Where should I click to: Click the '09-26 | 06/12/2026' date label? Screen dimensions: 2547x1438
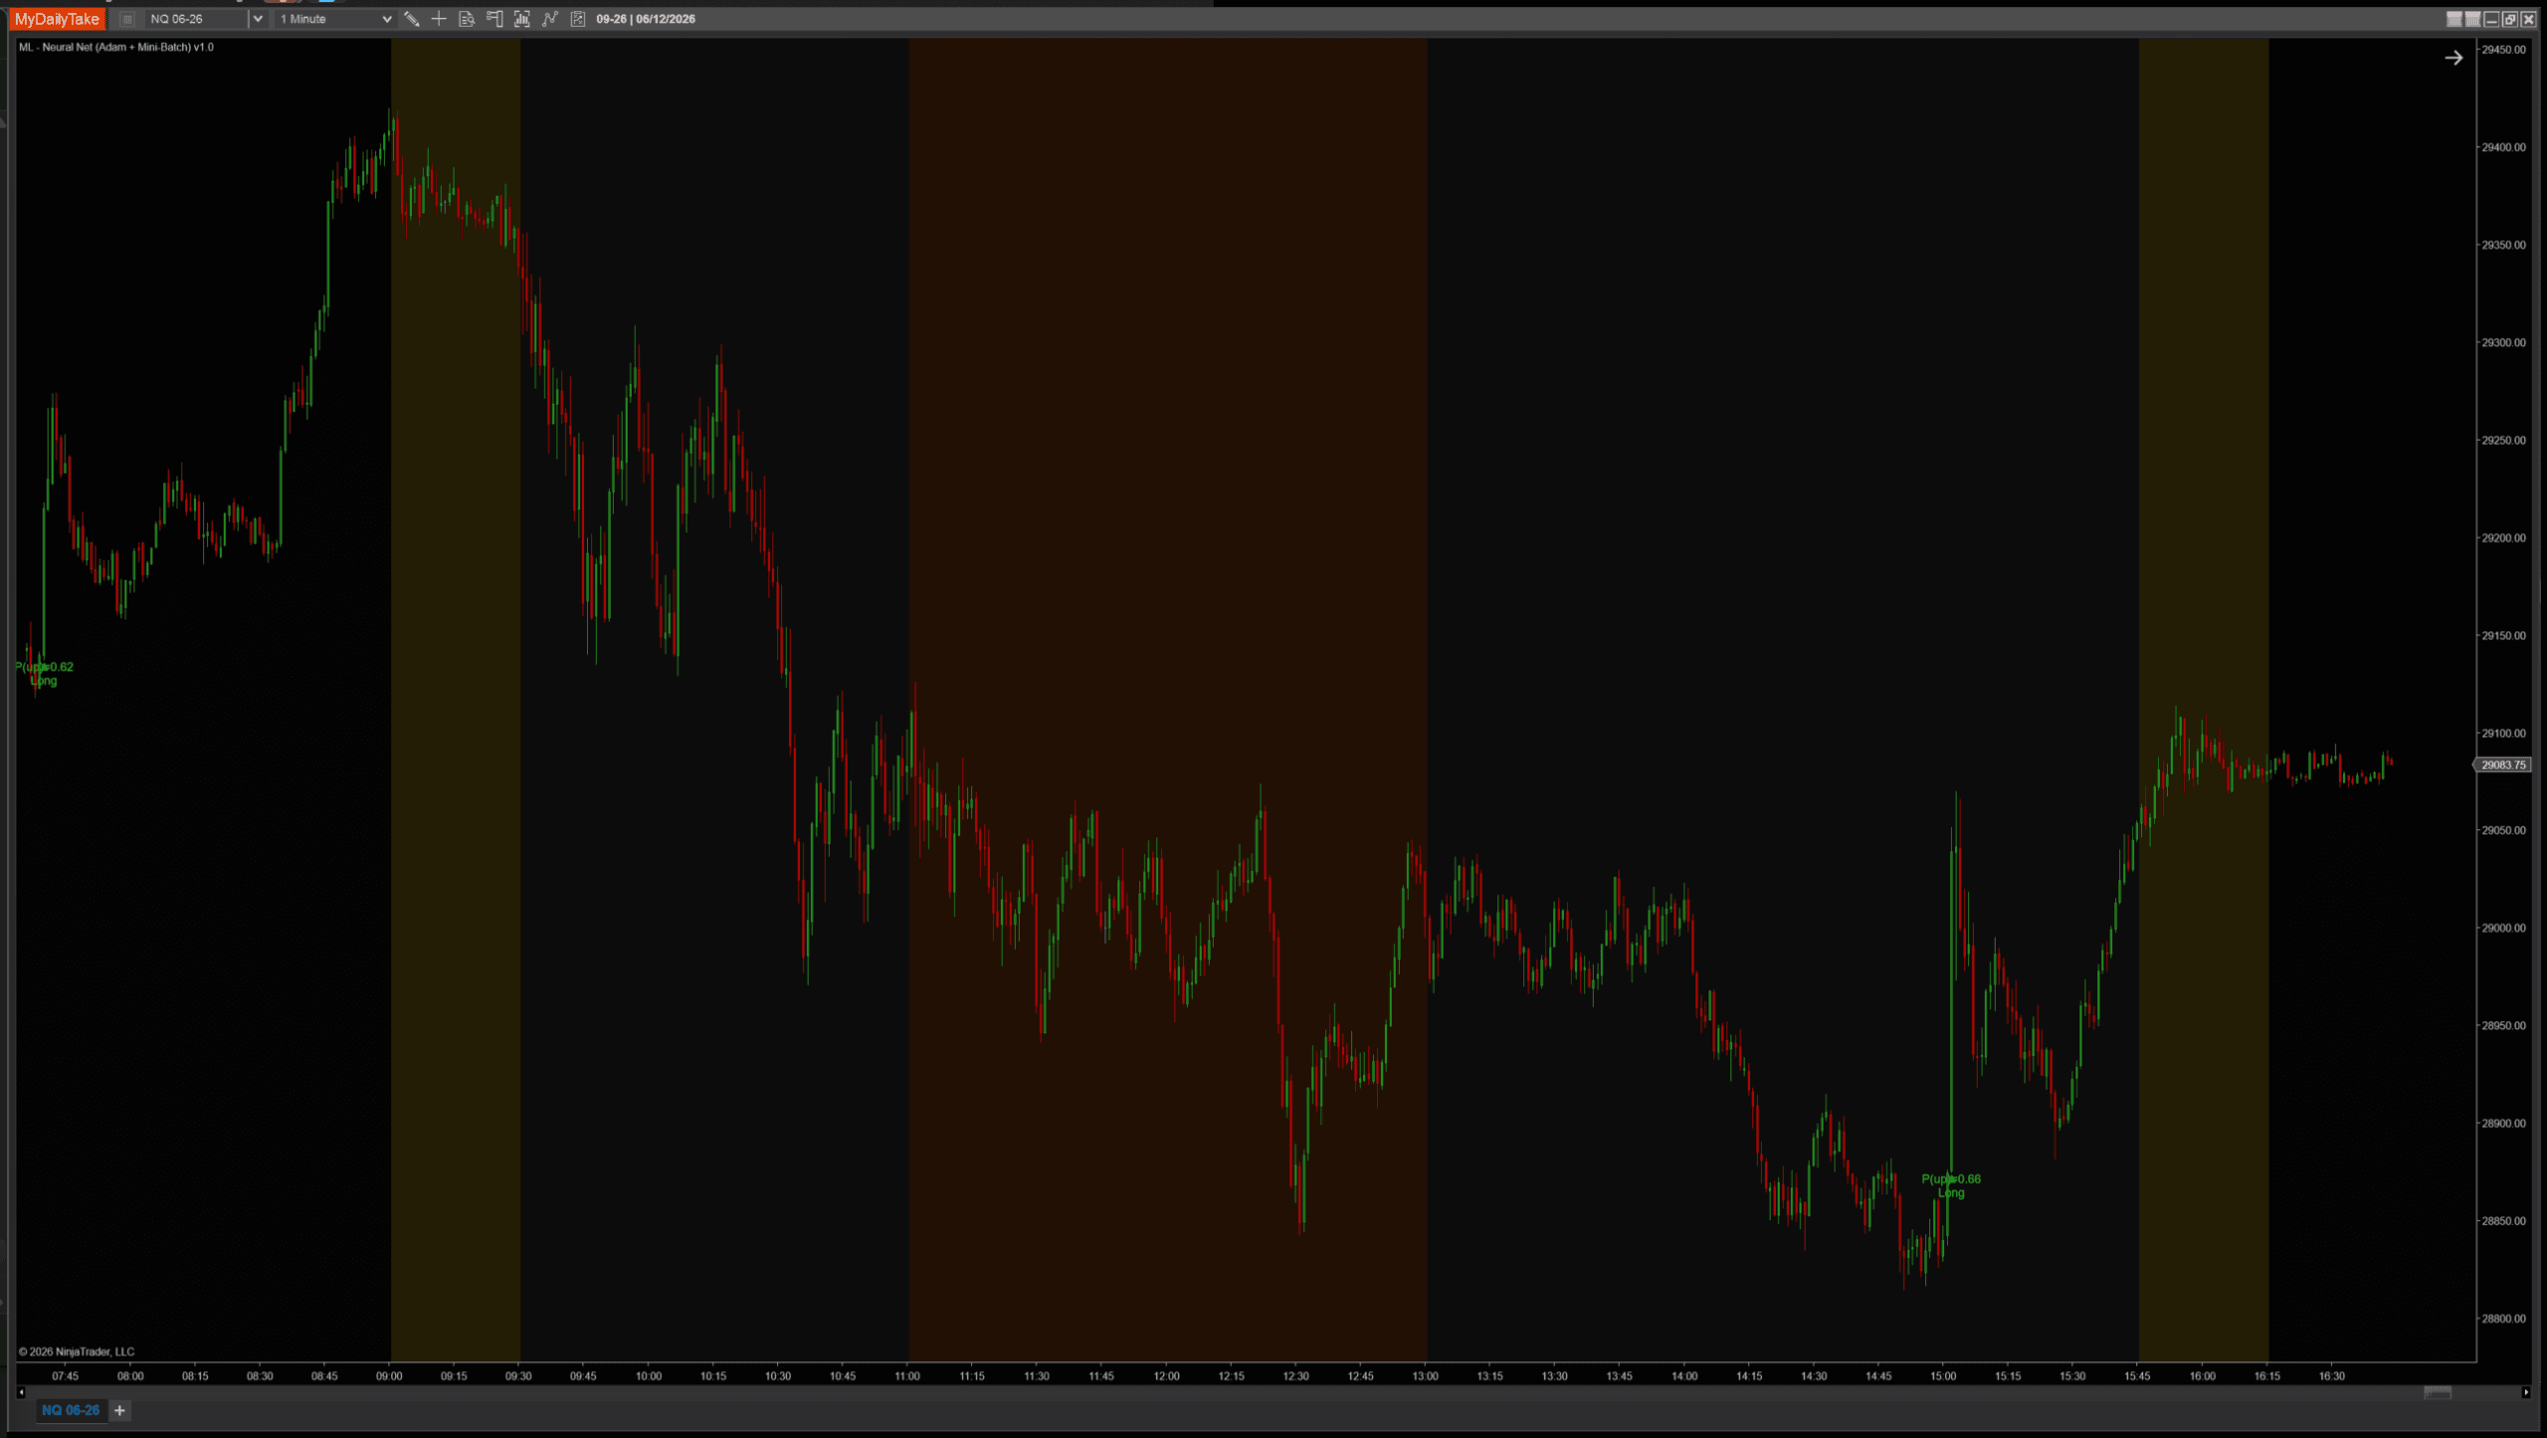pyautogui.click(x=646, y=19)
